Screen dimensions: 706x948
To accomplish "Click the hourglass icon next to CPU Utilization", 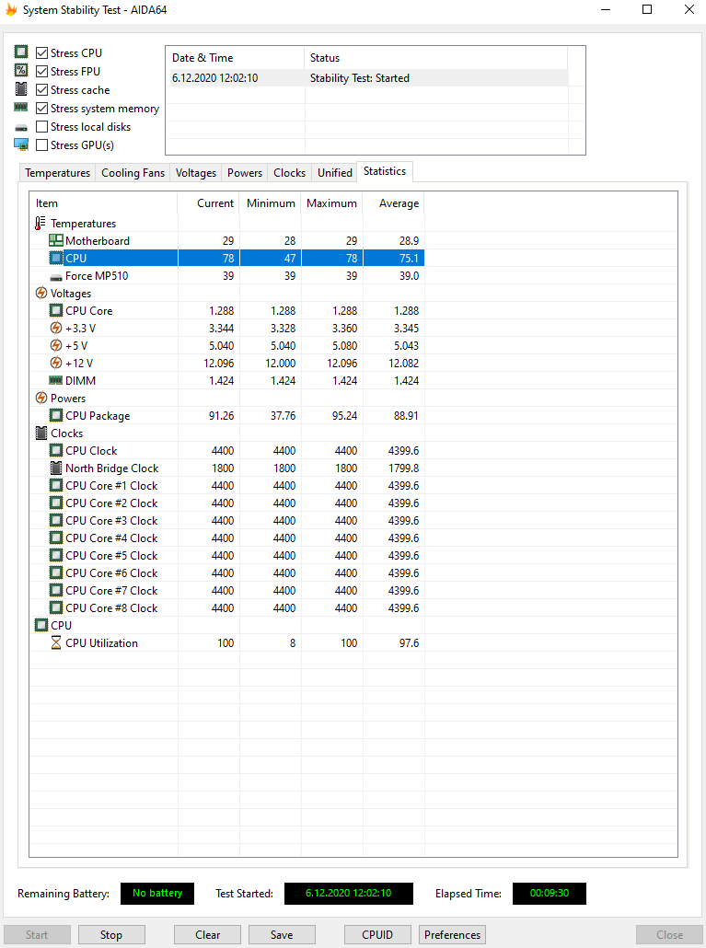I will [56, 642].
